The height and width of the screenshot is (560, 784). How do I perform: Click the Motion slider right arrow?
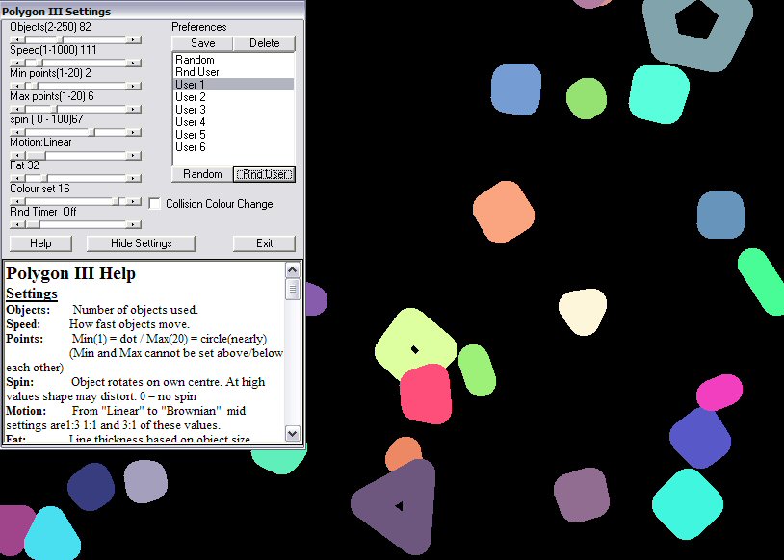coord(134,155)
